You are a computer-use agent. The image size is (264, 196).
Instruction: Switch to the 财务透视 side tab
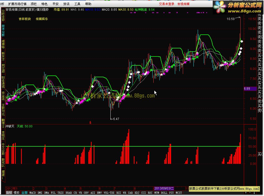tap(3, 82)
